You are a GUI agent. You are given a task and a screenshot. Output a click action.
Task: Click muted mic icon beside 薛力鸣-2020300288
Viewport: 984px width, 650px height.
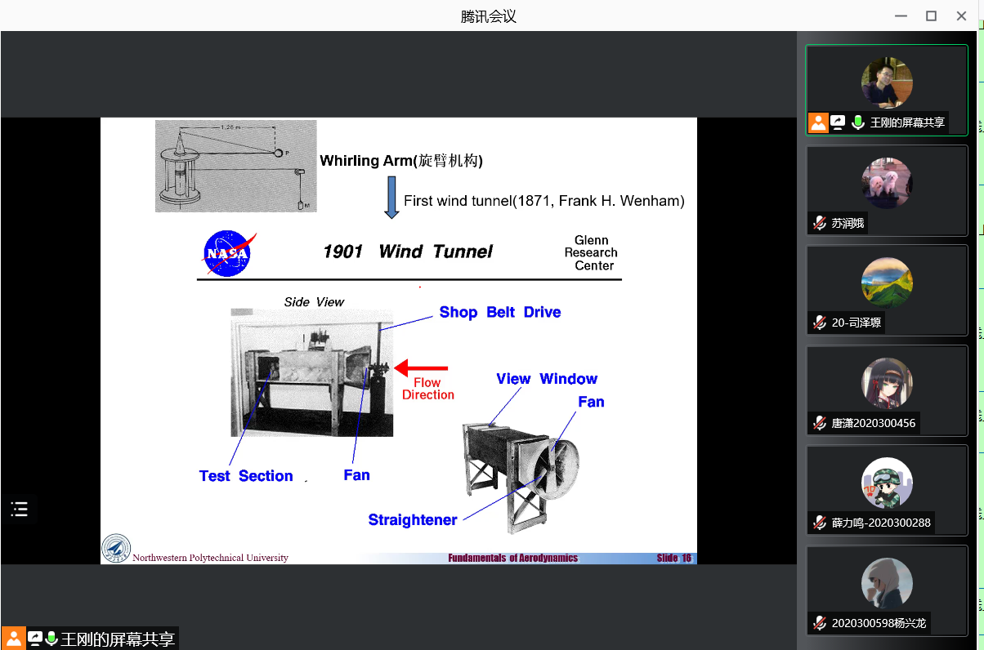point(820,523)
